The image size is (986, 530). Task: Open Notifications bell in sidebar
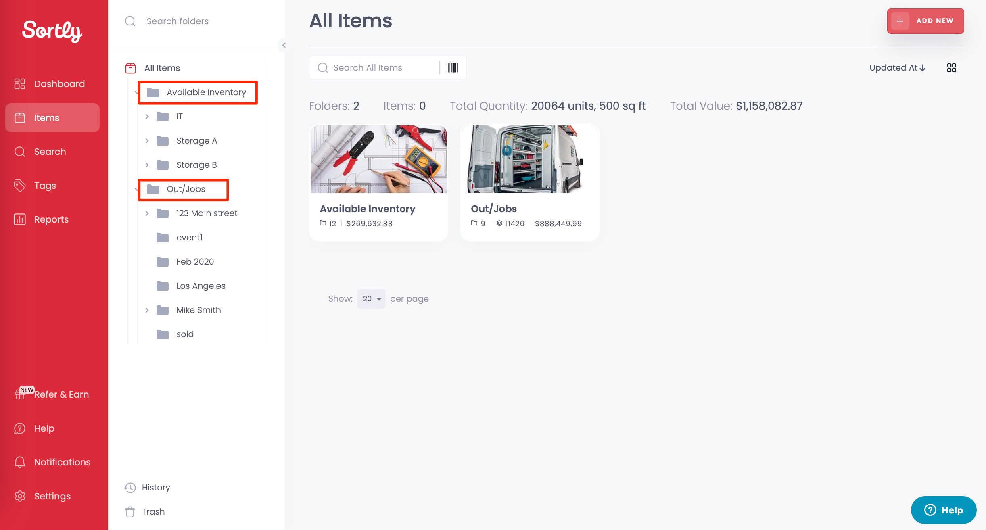[x=52, y=462]
